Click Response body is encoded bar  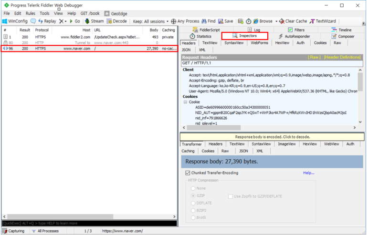(272, 137)
